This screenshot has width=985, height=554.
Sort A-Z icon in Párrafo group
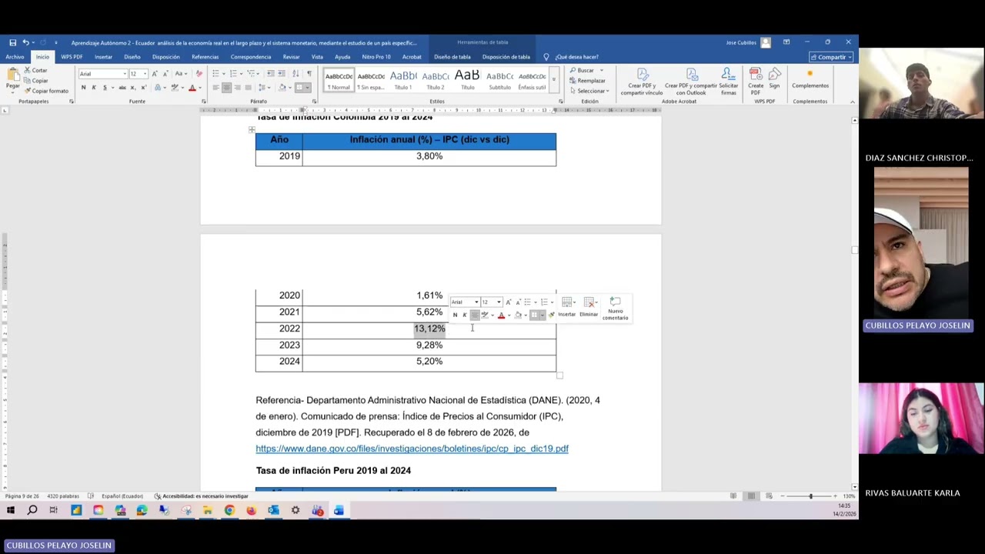coord(297,74)
